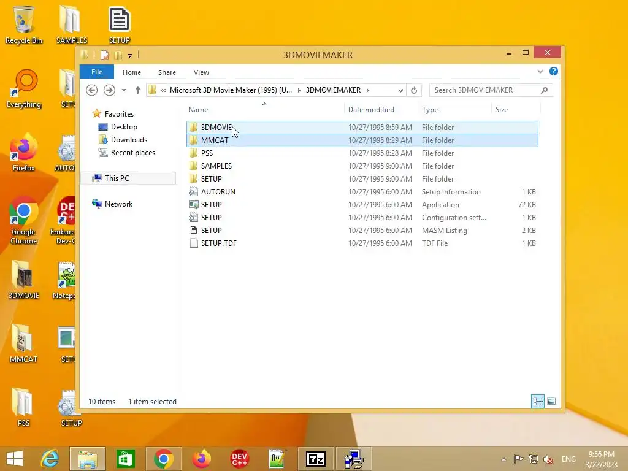Expand the address bar history dropdown

[x=400, y=90]
